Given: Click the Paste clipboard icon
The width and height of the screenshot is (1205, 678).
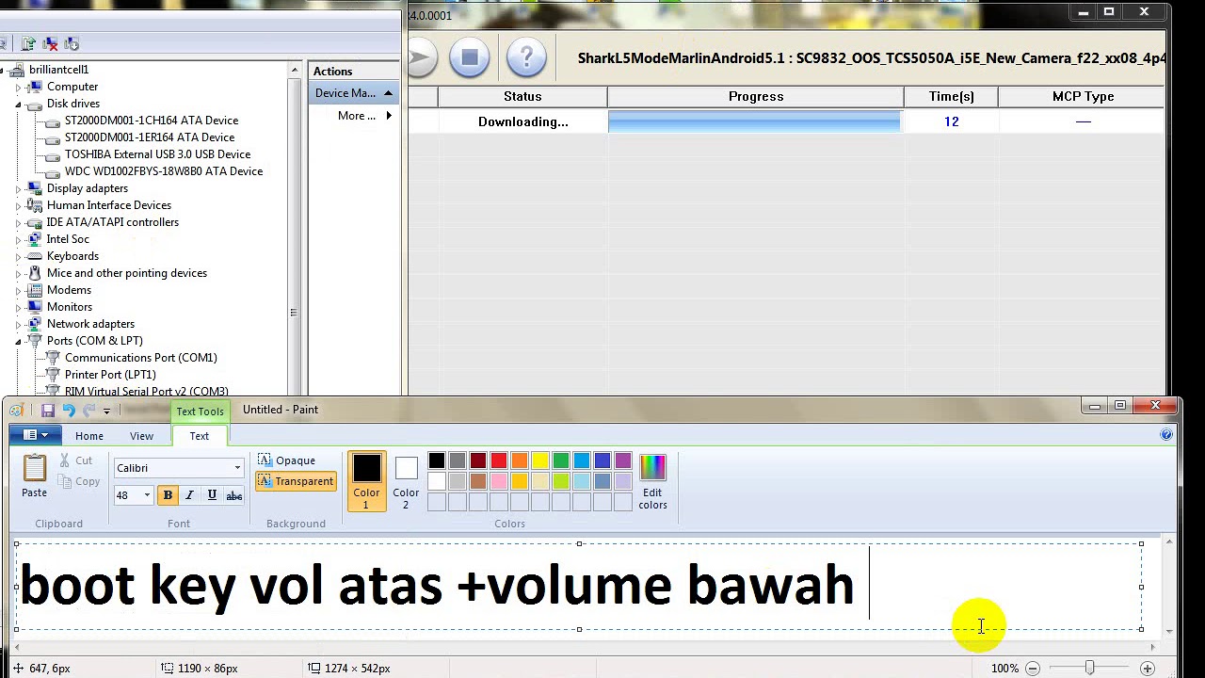Looking at the screenshot, I should 34,468.
